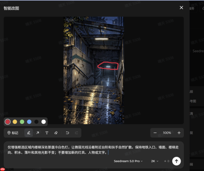Open the Seedream 5.0 Pro model dropdown

click(128, 161)
